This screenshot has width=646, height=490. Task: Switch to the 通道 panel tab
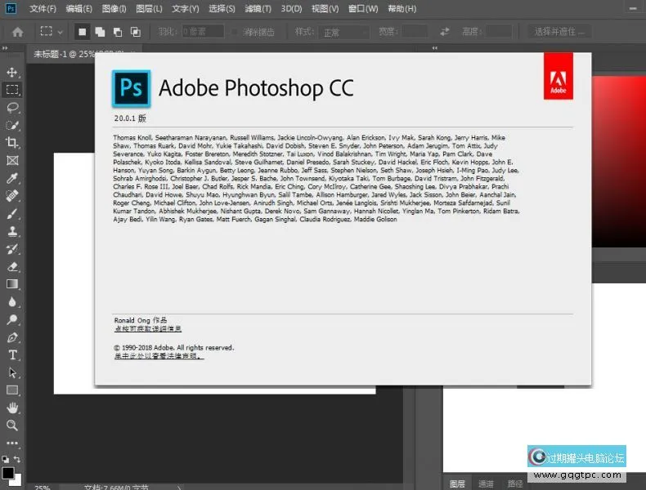click(x=486, y=483)
